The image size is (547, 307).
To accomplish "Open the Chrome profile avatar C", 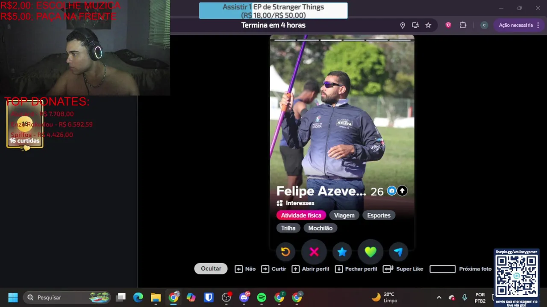I will pos(484,25).
